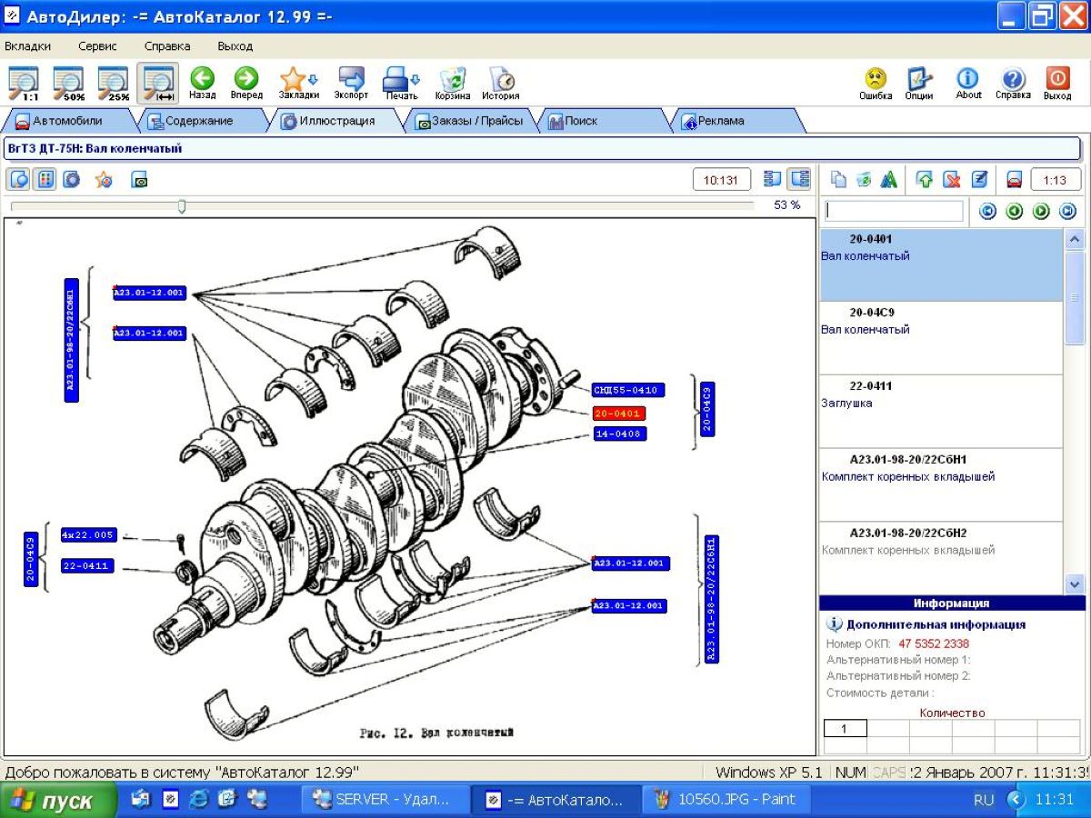
Task: Switch to the Заказы / Прайсы tab
Action: tap(468, 121)
